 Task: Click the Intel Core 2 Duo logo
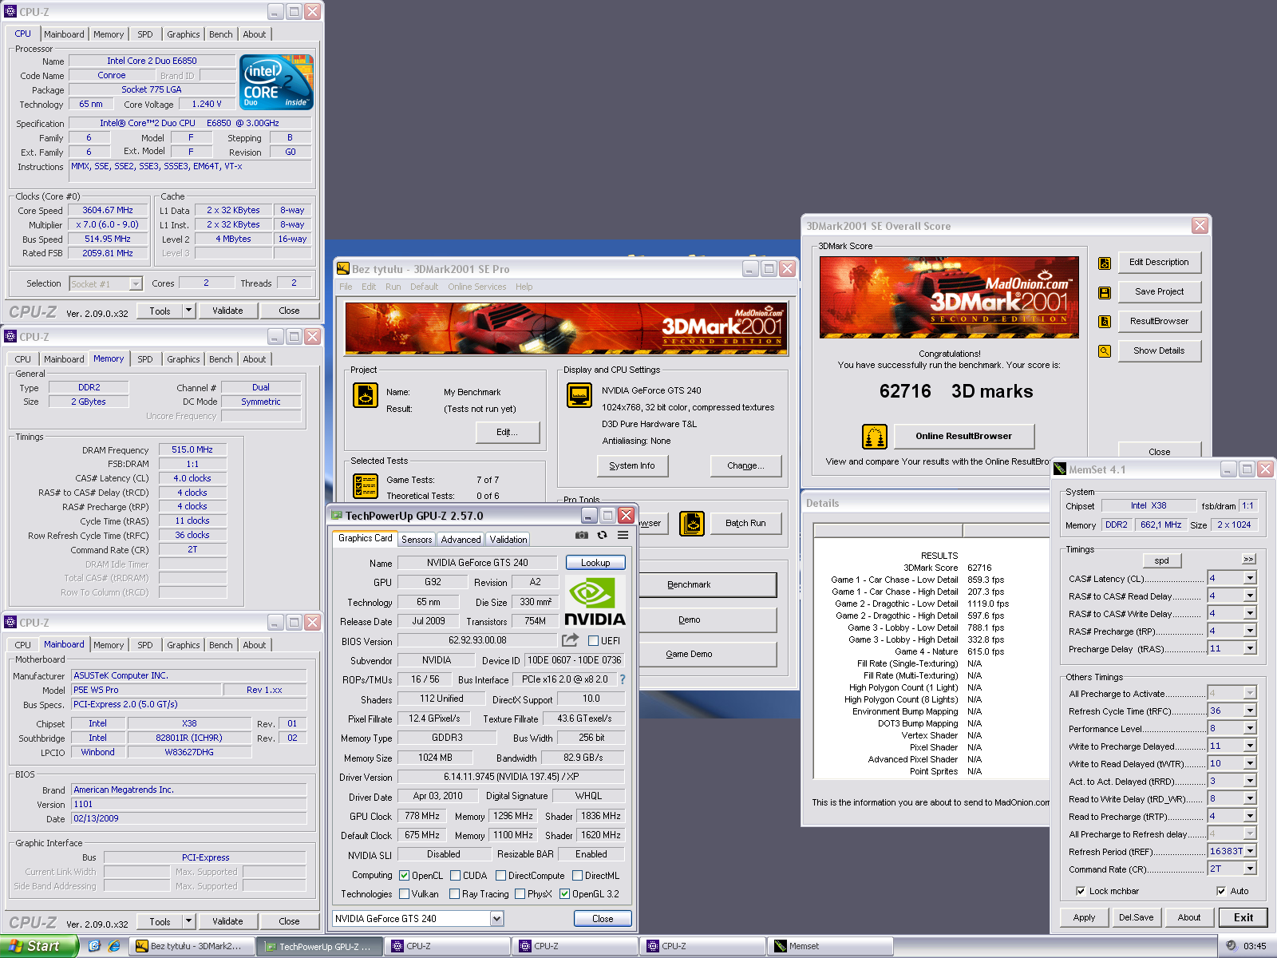(276, 82)
